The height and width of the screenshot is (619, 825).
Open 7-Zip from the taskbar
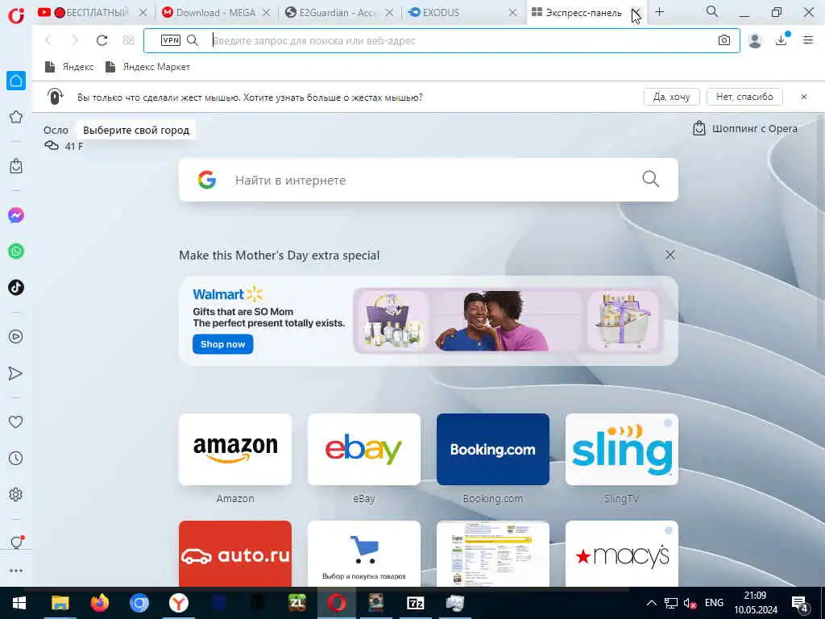point(416,603)
